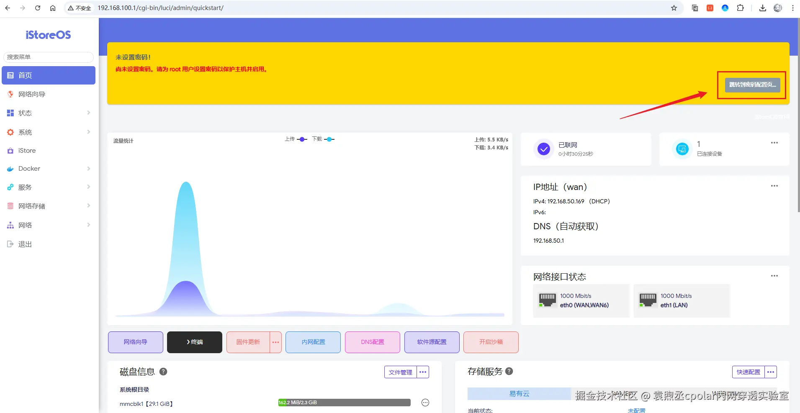The image size is (800, 413).
Task: Open more options beside 固件更新
Action: [275, 342]
